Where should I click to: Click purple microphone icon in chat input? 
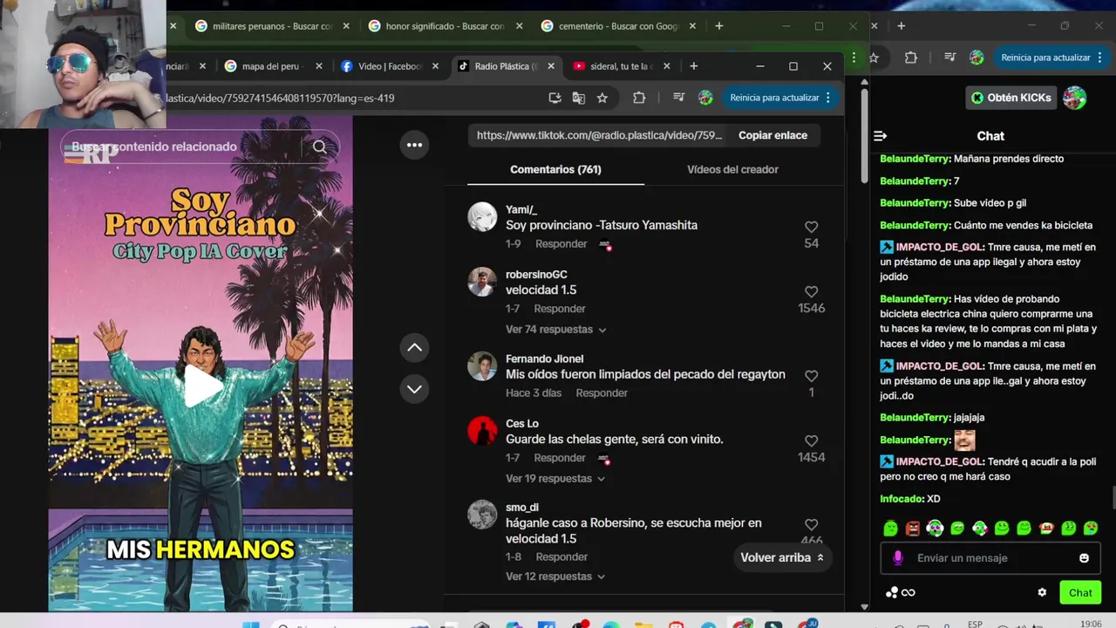(x=898, y=558)
